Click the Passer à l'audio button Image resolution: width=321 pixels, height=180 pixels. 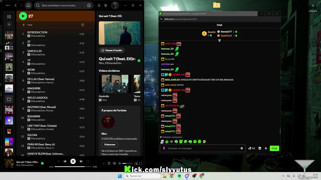click(112, 50)
